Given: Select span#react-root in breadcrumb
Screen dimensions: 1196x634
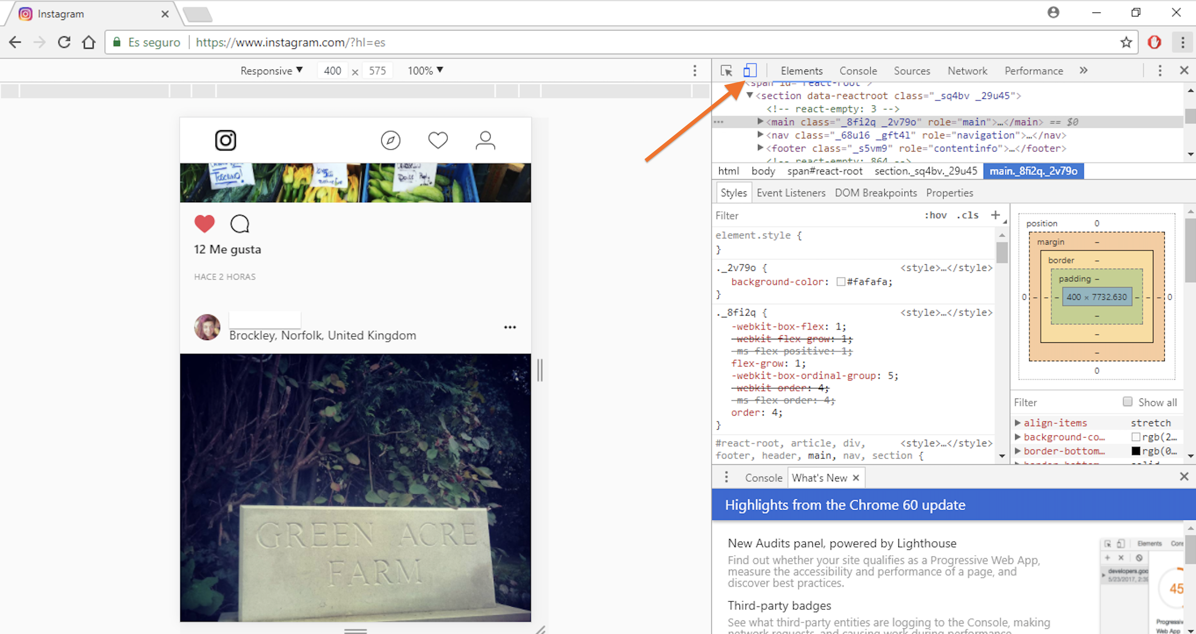Looking at the screenshot, I should pos(824,171).
